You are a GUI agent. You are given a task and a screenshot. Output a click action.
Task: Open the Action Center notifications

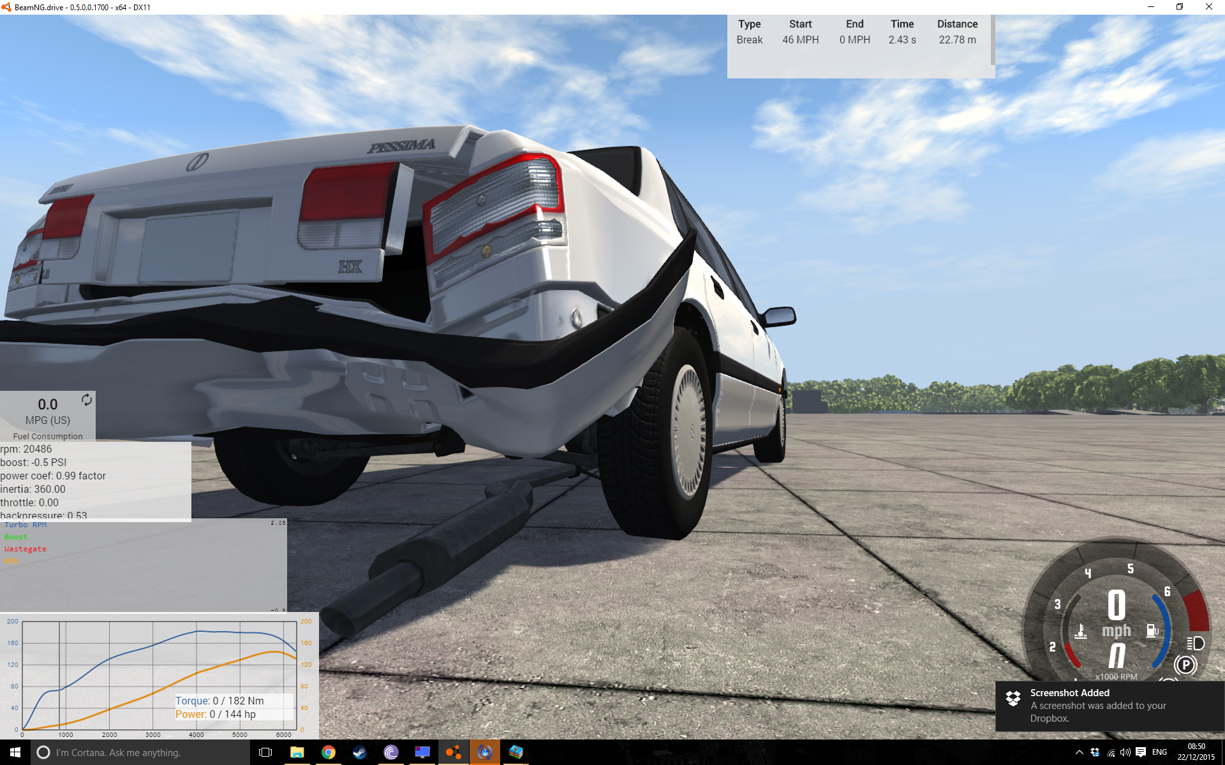click(1141, 752)
